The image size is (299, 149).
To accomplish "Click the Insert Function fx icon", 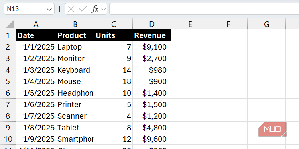I will click(95, 9).
